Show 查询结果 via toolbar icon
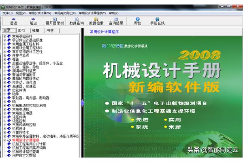 click(x=116, y=19)
